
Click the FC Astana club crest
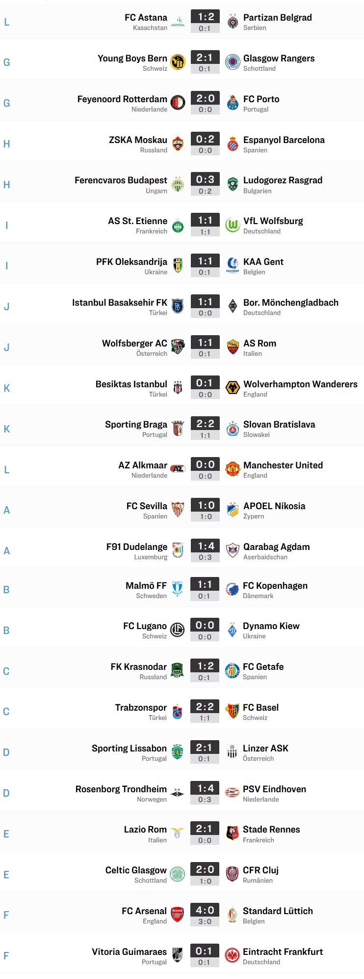click(178, 22)
